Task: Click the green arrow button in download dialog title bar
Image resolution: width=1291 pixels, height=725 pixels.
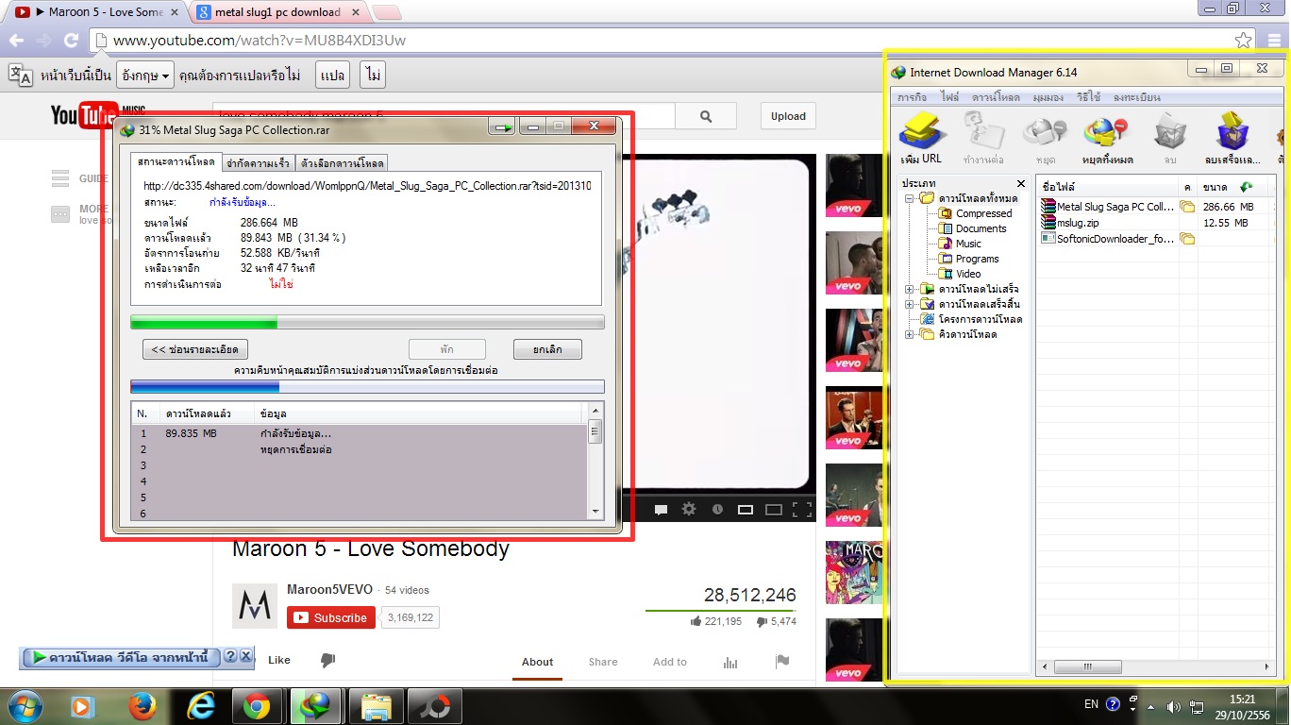Action: click(x=503, y=126)
